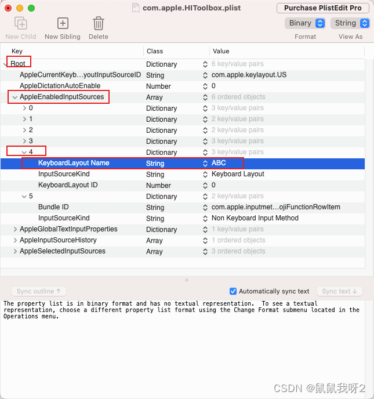Image resolution: width=374 pixels, height=399 pixels.
Task: Click Non Keyboard Input Method value
Action: 255,218
